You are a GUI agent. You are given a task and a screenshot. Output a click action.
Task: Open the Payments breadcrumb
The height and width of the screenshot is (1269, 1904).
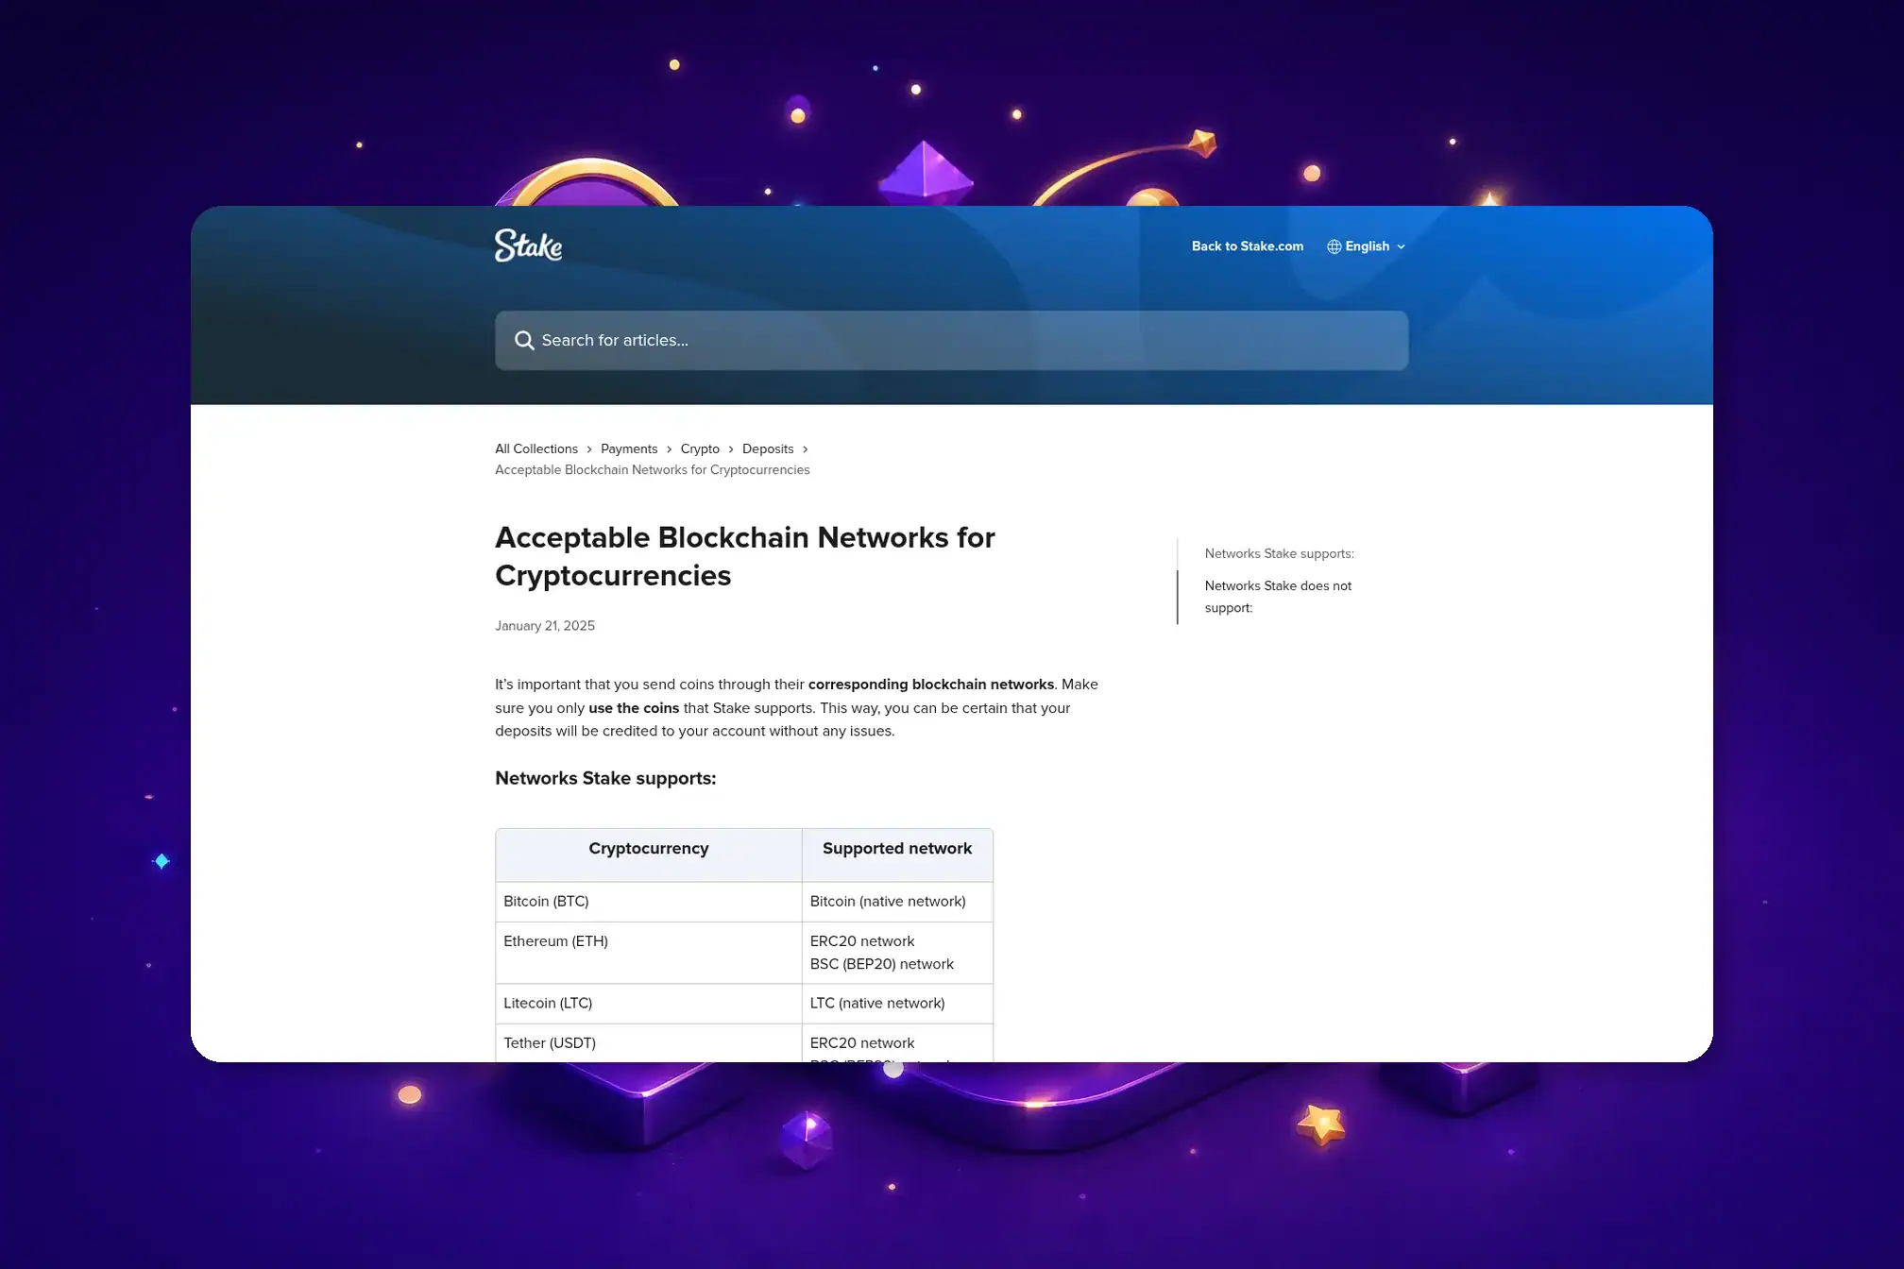[x=629, y=448]
